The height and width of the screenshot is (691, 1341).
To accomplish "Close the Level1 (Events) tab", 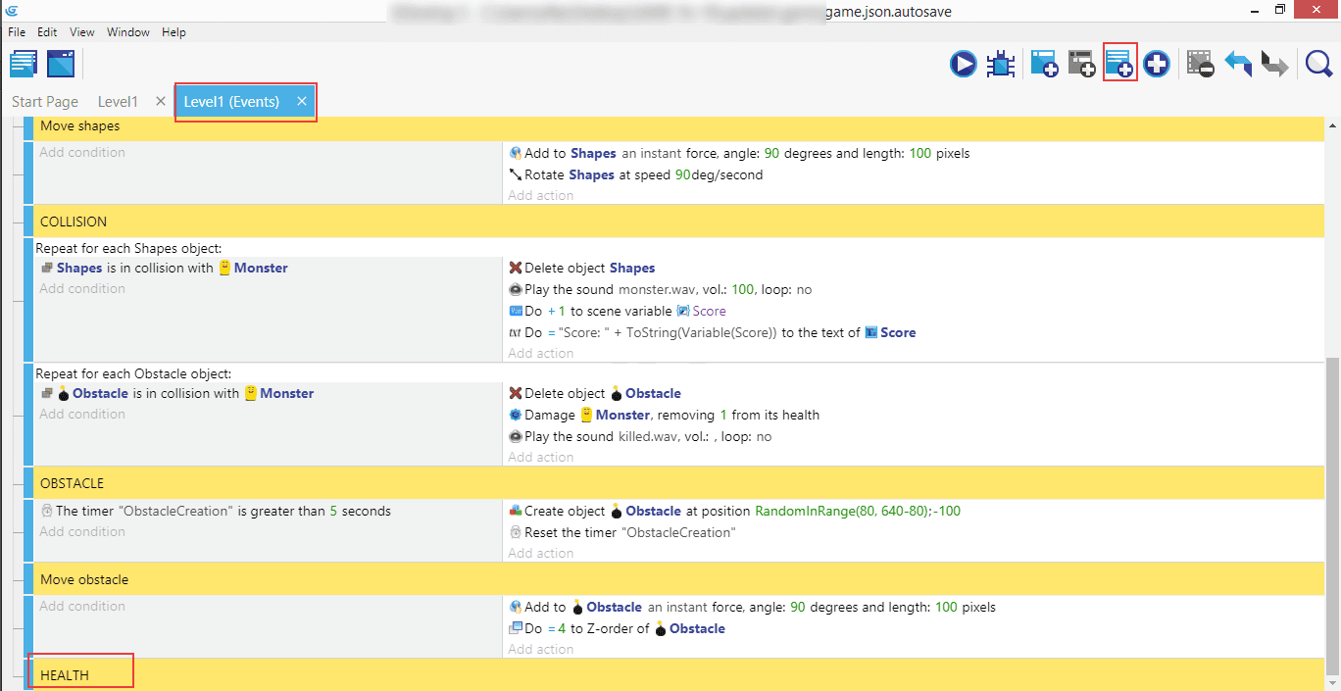I will click(302, 102).
